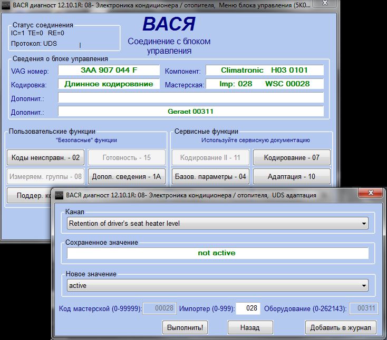The image size is (387, 340).
Task: Open "Адаптация - 10" service function
Action: [292, 176]
